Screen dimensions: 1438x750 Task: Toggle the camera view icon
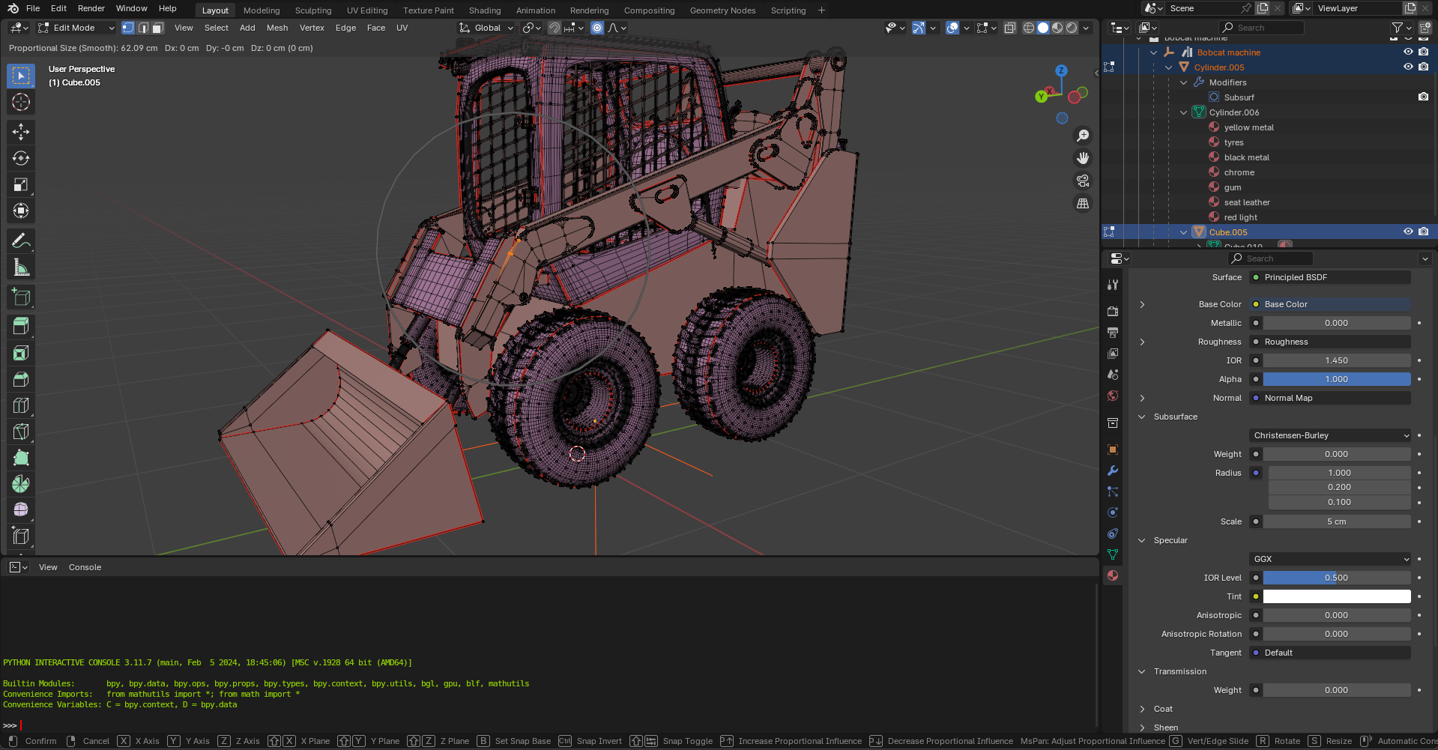click(x=1083, y=181)
